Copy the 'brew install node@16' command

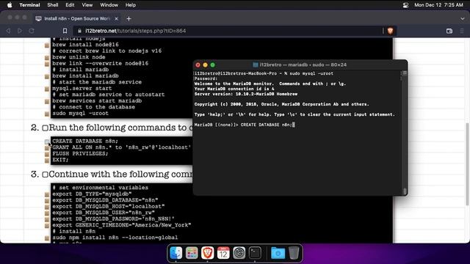[47, 45]
